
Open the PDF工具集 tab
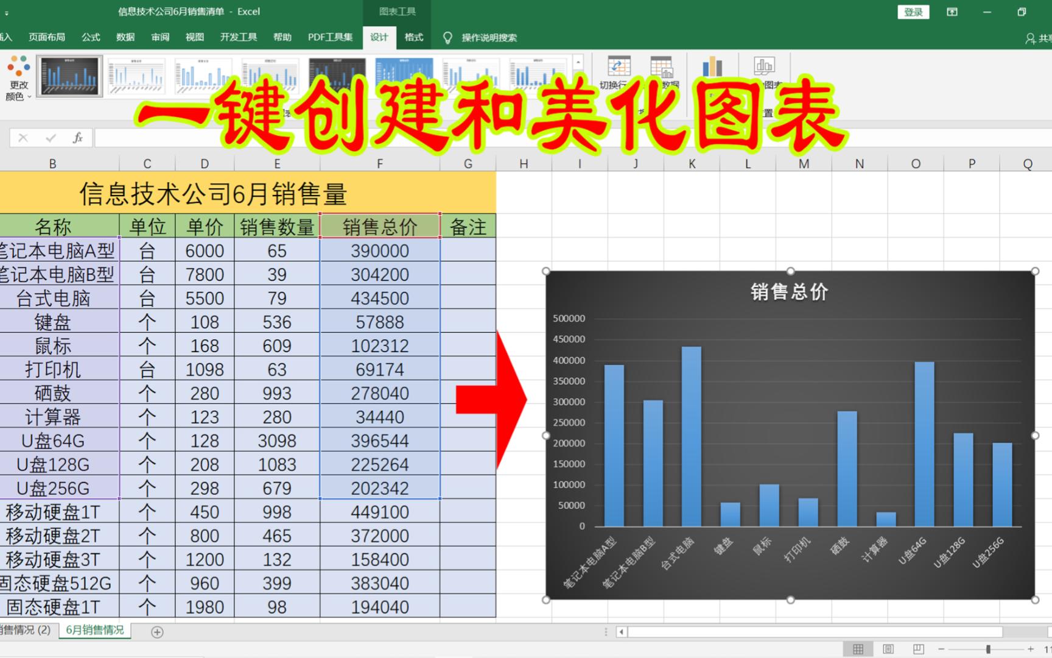pos(330,37)
